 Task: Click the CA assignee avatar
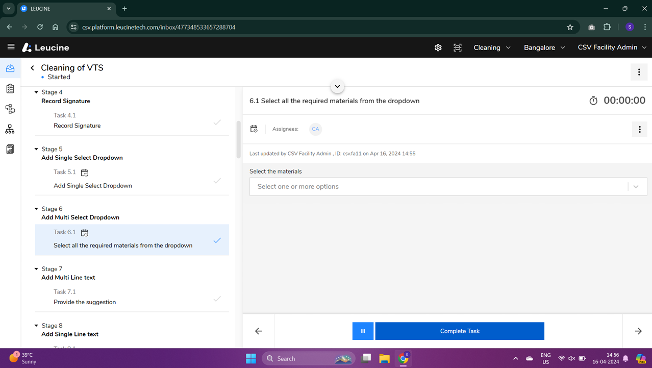(x=315, y=129)
